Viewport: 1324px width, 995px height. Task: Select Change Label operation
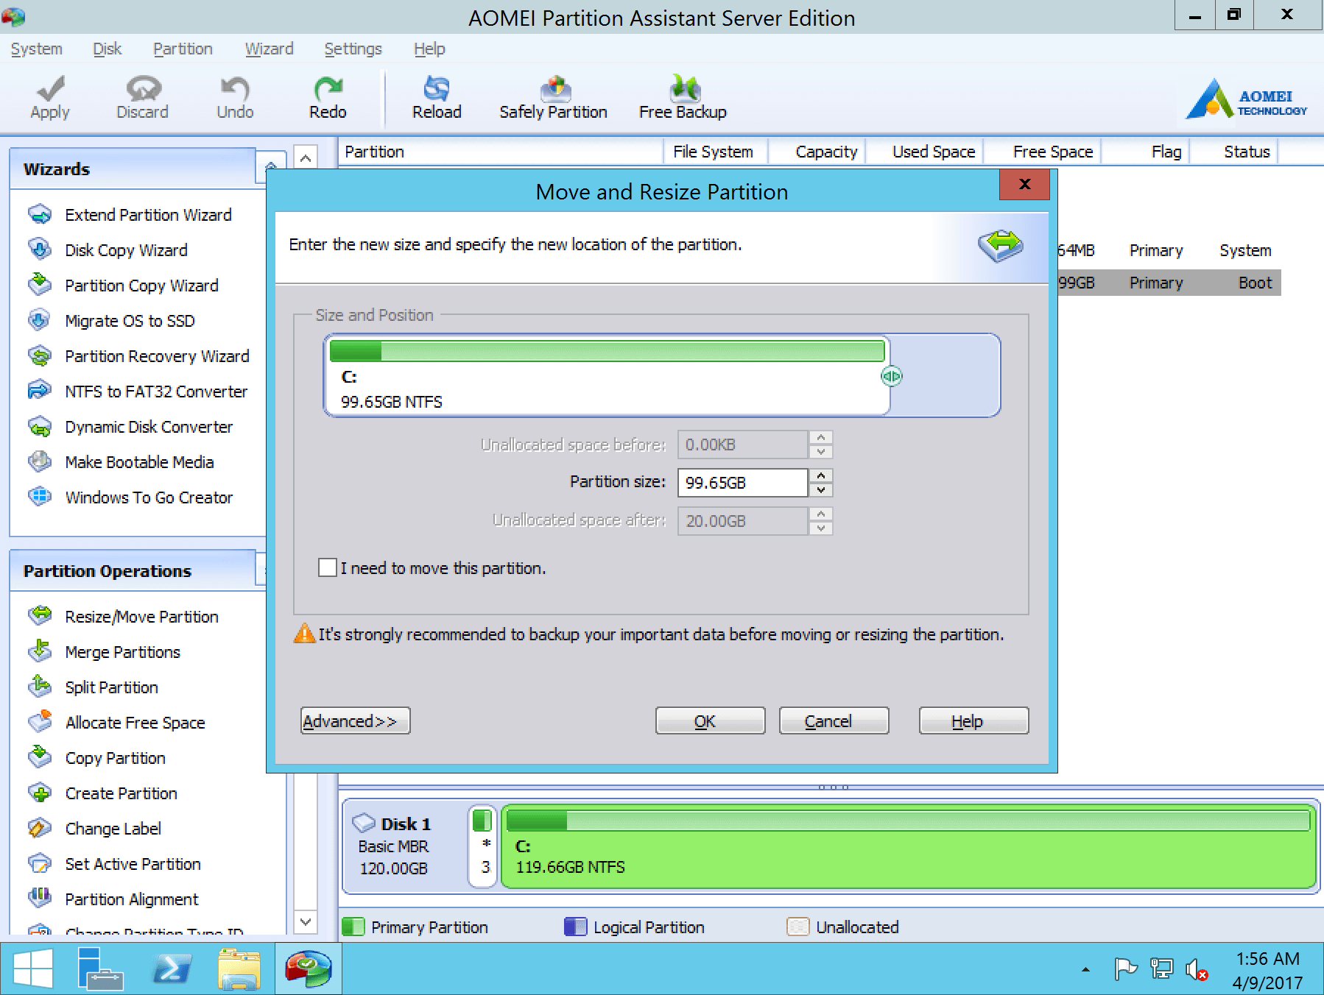[x=95, y=829]
